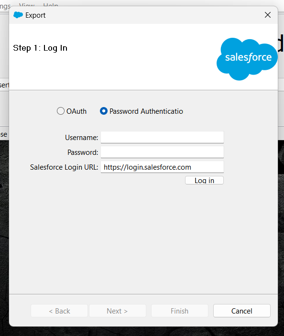Screen dimensions: 284x336
Task: Click the Salesforce Login URL: label
Action: [64, 167]
